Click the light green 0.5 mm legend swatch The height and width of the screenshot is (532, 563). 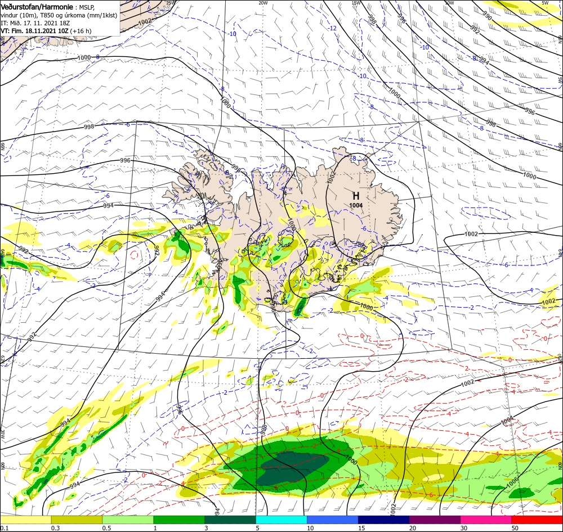click(x=128, y=520)
